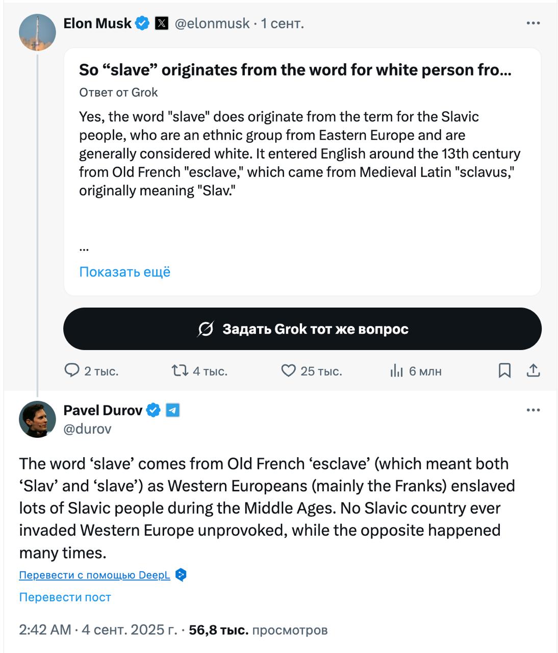
Task: Click Перевести с помощью DeepL link
Action: tap(94, 575)
